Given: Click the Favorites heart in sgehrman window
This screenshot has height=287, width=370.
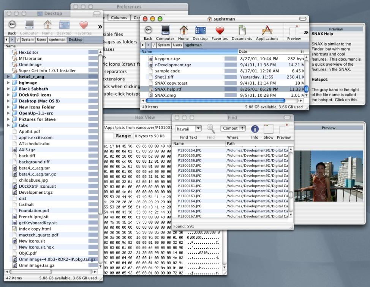Looking at the screenshot, I should pyautogui.click(x=220, y=30).
